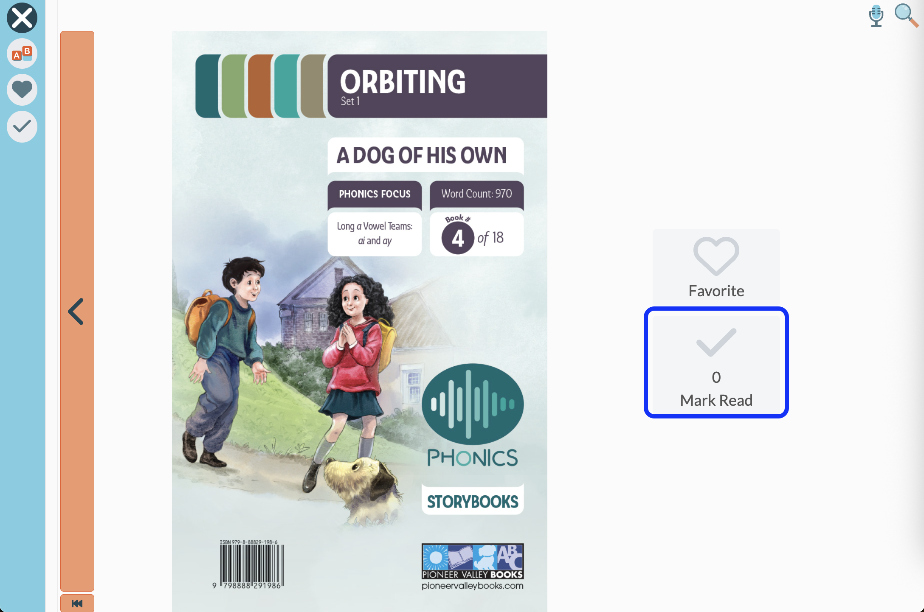Activate the microphone recording icon
Image resolution: width=924 pixels, height=612 pixels.
click(876, 16)
